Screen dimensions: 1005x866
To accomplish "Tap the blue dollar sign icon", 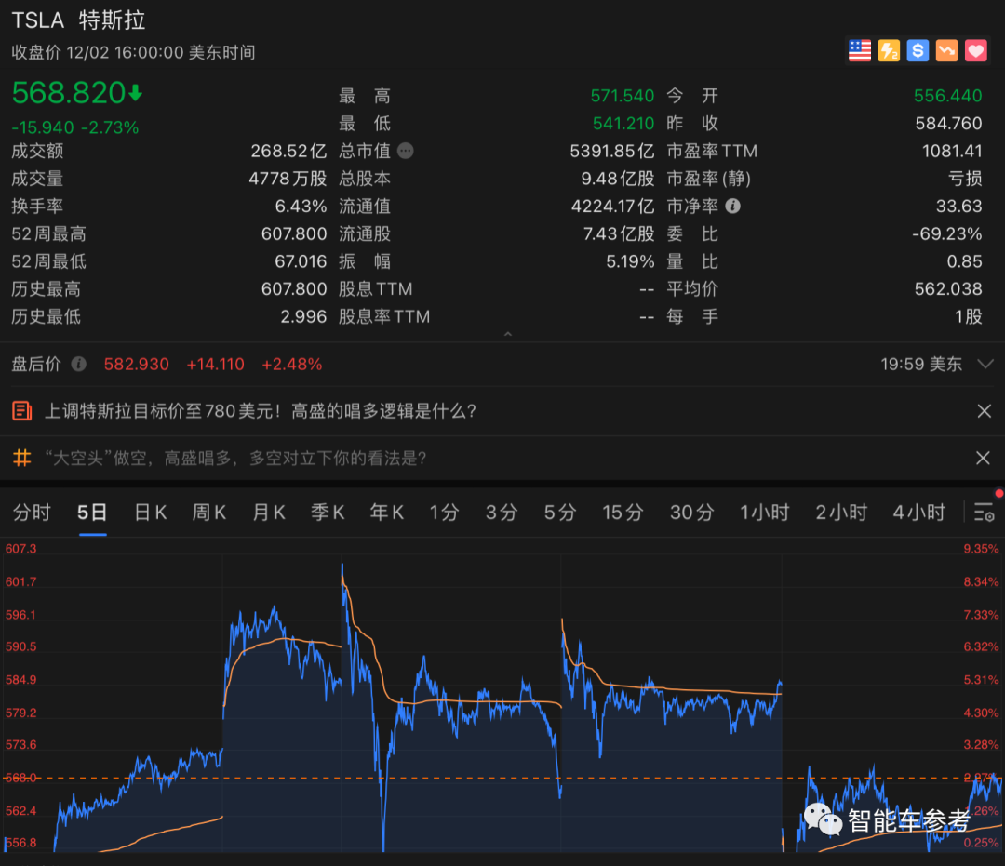I will click(918, 50).
